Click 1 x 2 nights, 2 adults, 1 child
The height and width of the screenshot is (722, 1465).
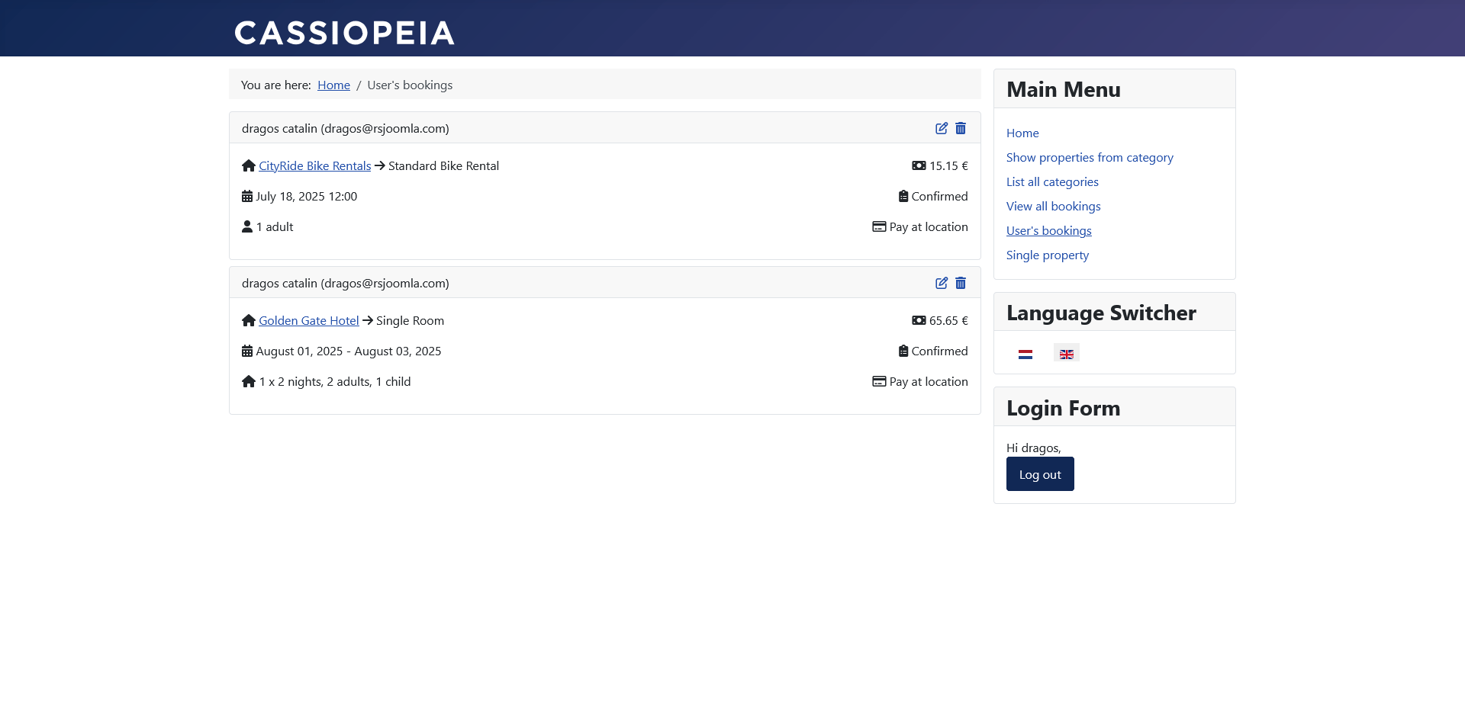[x=335, y=381]
